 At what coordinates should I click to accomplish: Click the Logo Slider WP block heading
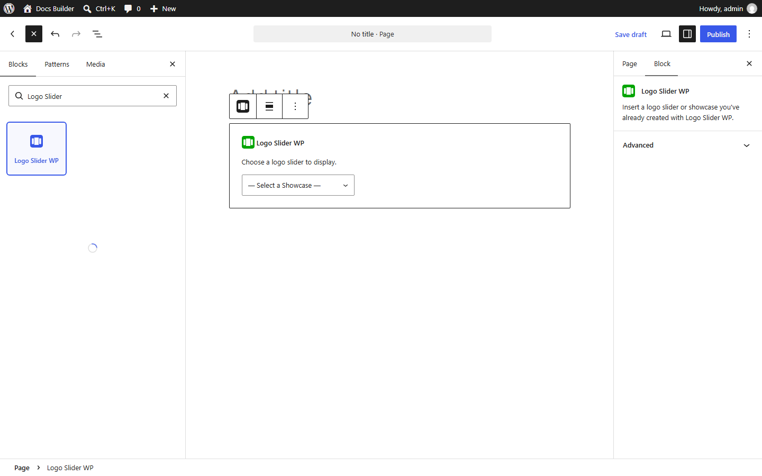pyautogui.click(x=280, y=143)
